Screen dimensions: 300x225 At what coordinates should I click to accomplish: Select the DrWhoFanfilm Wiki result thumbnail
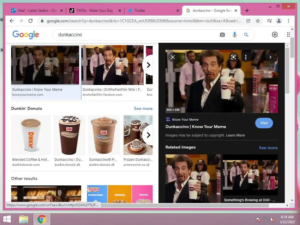tap(112, 65)
